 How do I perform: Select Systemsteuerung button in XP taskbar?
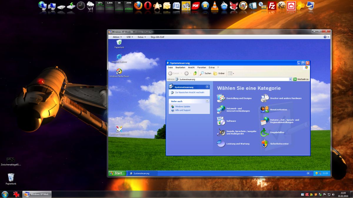[143, 173]
